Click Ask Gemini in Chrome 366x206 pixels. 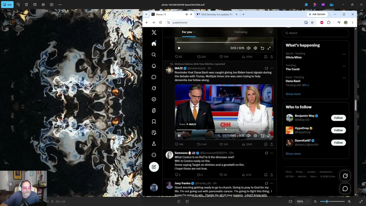tap(317, 14)
